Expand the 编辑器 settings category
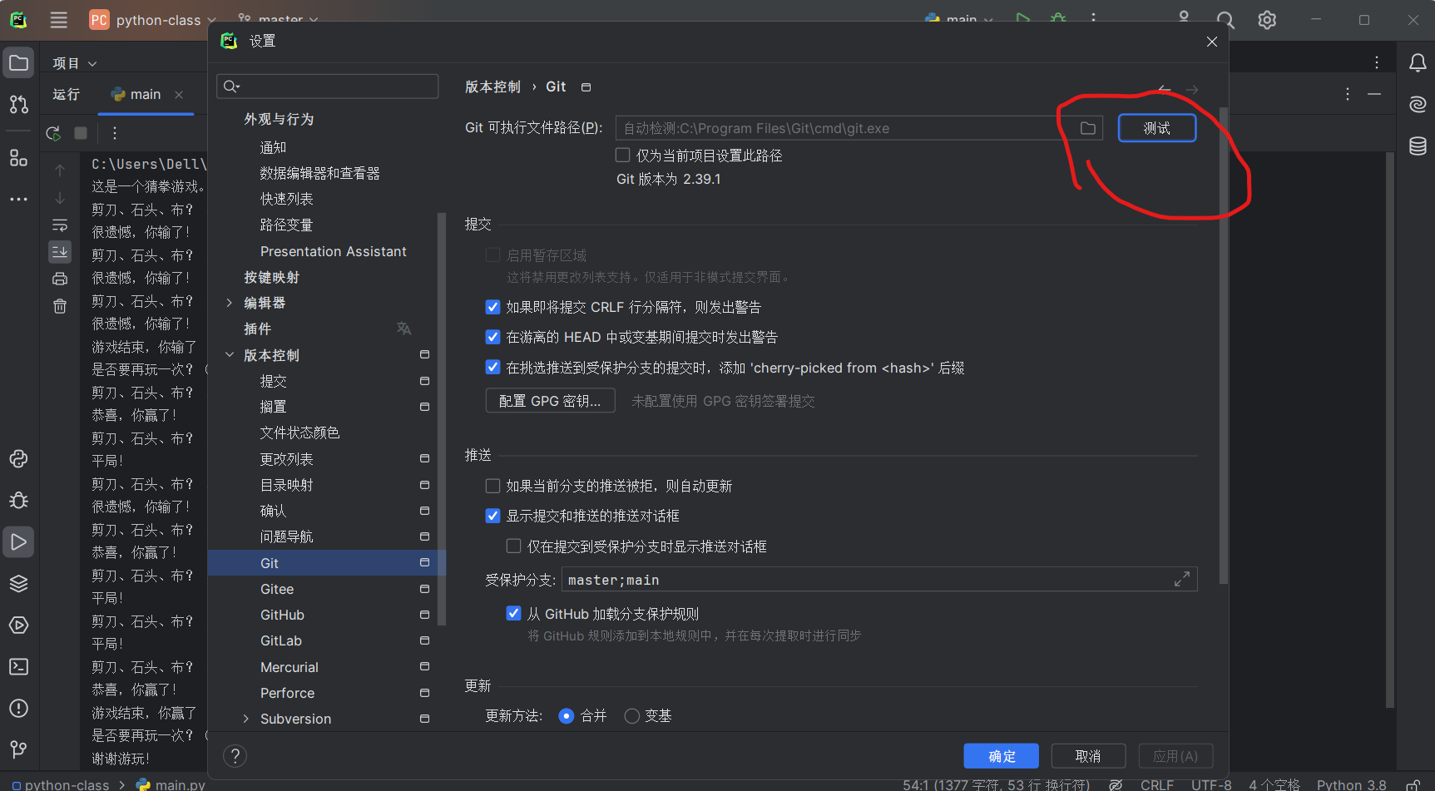 tap(230, 303)
